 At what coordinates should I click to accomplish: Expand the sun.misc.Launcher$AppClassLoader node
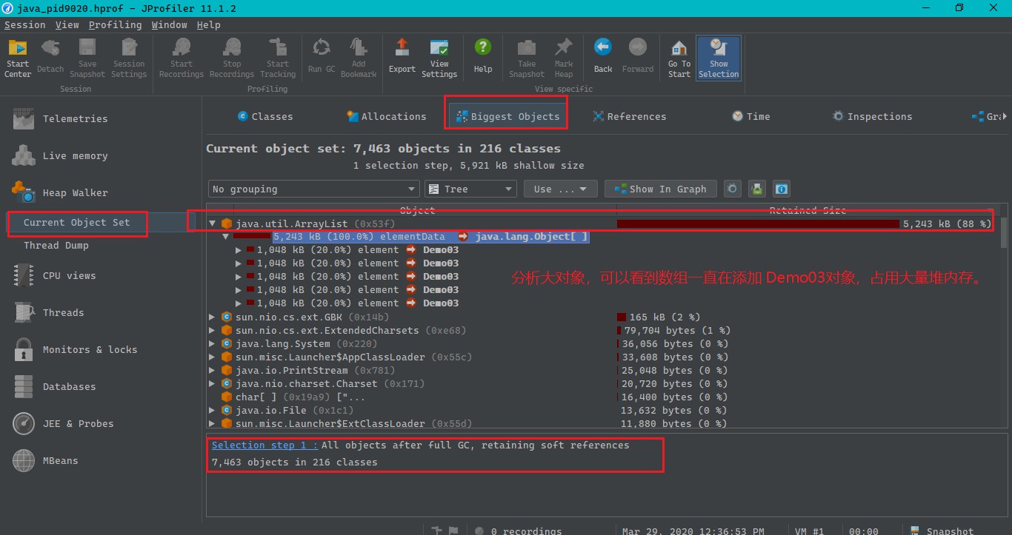point(212,357)
